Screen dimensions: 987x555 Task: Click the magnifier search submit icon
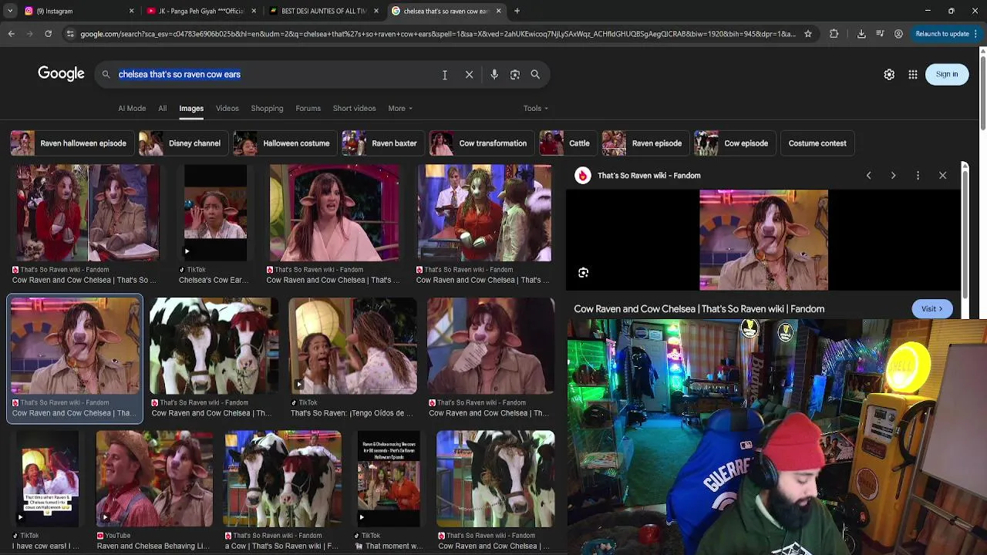535,75
